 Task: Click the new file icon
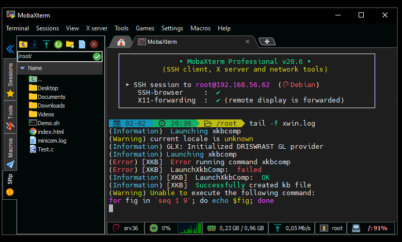point(82,44)
